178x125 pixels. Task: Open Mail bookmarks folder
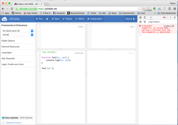pyautogui.click(x=102, y=13)
